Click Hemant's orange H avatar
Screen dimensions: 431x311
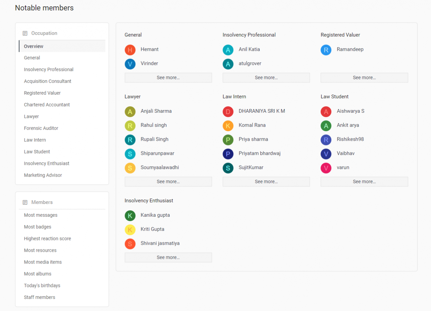click(x=130, y=50)
